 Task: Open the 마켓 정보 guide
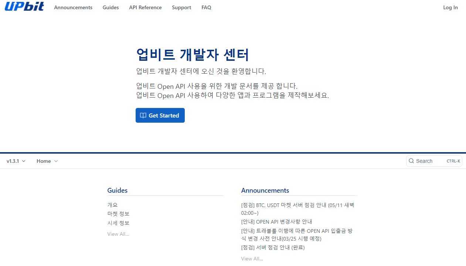tap(118, 214)
